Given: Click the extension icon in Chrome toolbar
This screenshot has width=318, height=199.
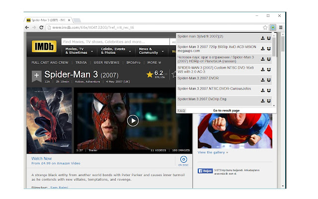Looking at the screenshot, I should (273, 27).
